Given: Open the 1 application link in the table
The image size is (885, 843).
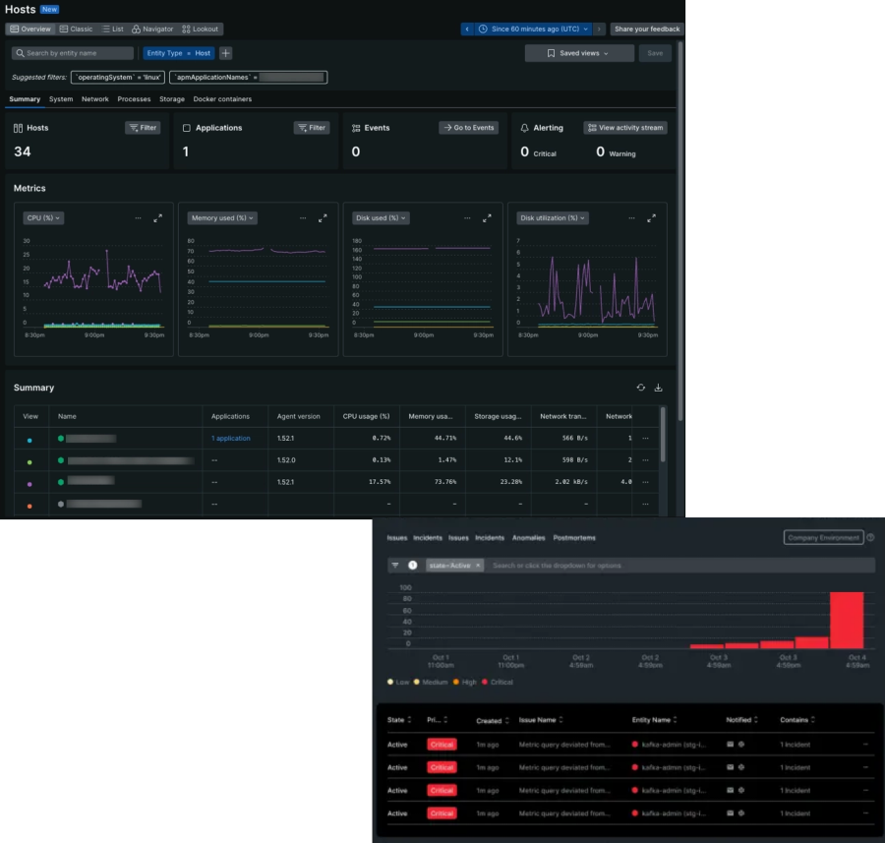Looking at the screenshot, I should tap(230, 439).
